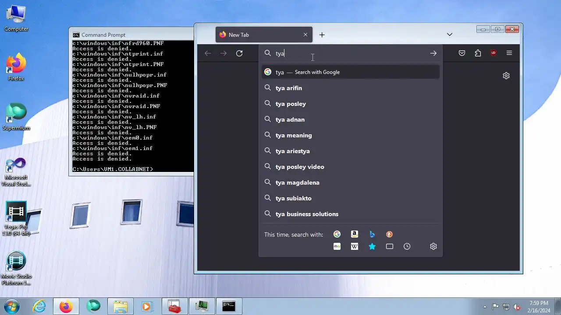The width and height of the screenshot is (561, 315).
Task: Expand the List all tabs chevron
Action: 450,35
